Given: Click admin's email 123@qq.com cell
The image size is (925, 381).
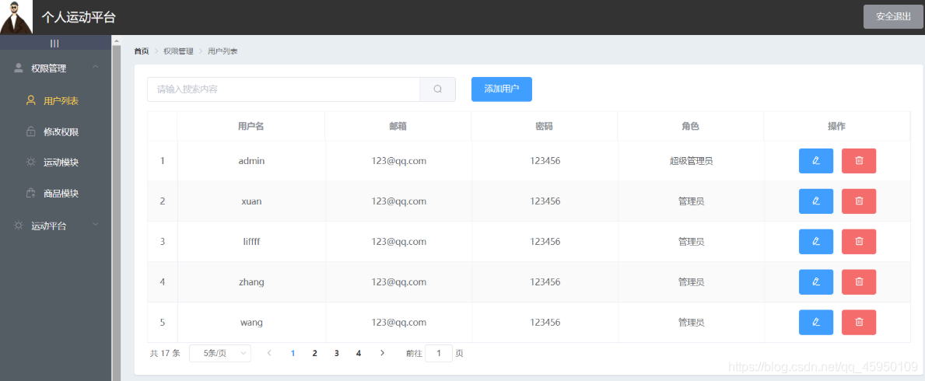Looking at the screenshot, I should pos(399,160).
